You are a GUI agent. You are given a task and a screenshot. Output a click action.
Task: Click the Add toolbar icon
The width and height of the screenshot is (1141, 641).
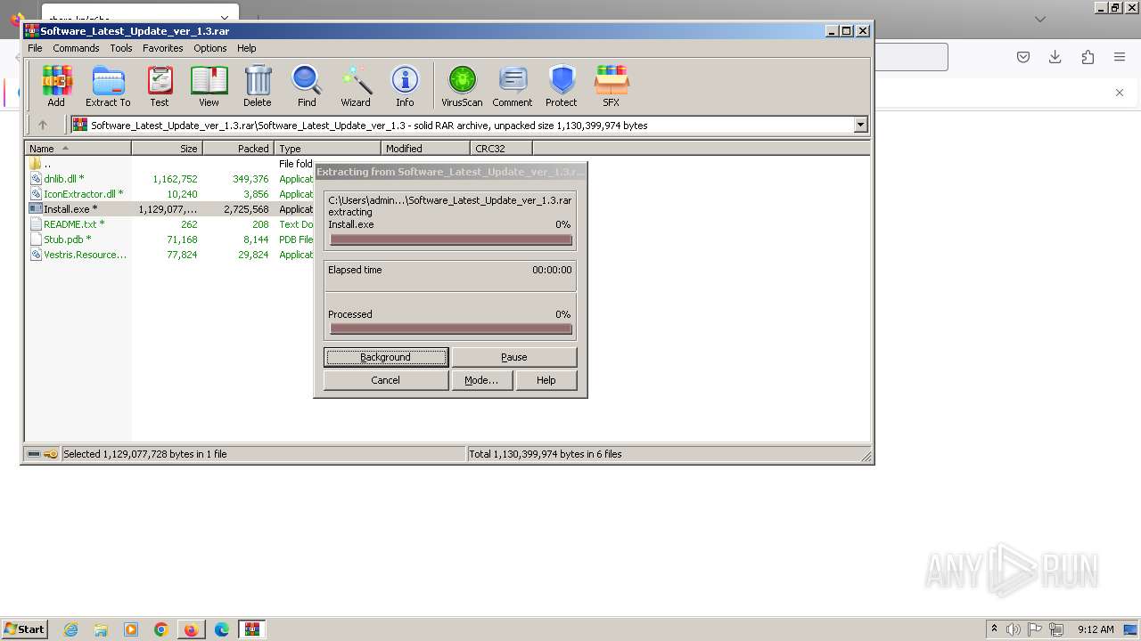tap(56, 86)
